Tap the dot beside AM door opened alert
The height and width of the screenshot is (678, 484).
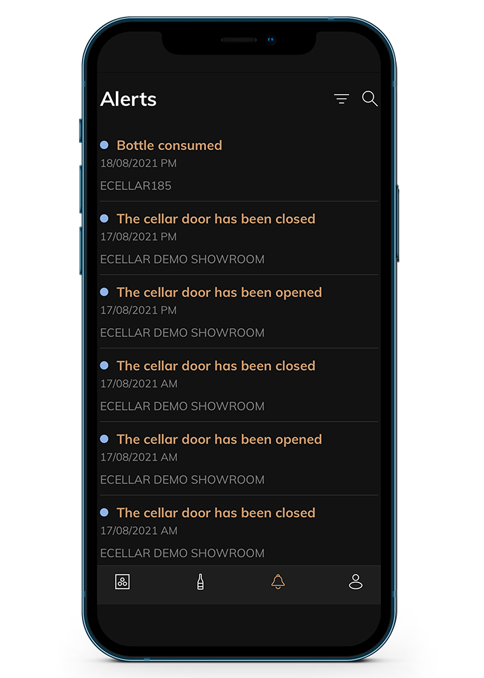[104, 439]
